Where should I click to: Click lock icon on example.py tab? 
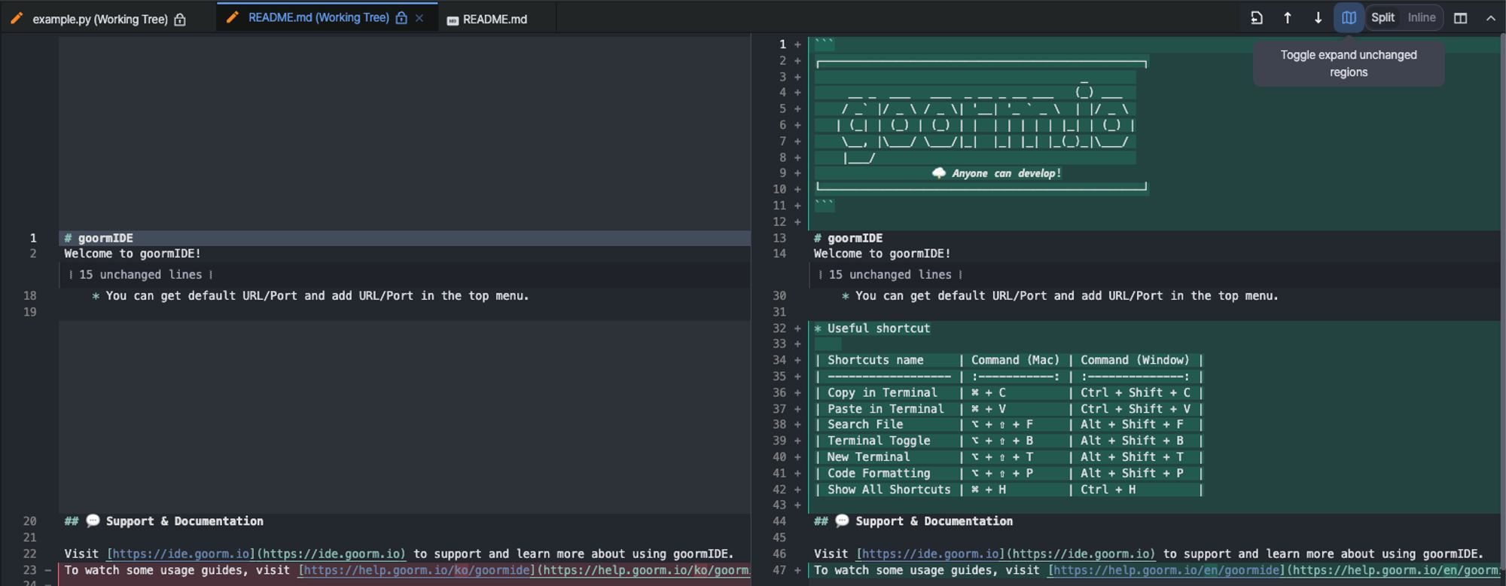[x=180, y=20]
